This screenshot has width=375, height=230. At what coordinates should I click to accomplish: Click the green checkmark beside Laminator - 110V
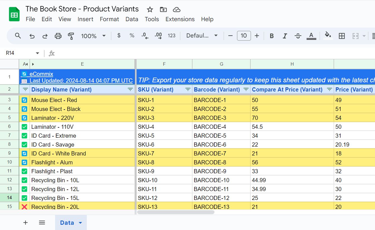[24, 127]
